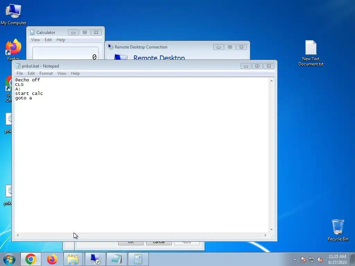
Task: Click the Calculator display showing 0
Action: click(66, 54)
